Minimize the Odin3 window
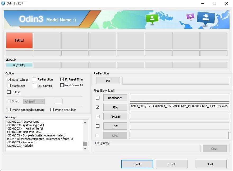Screen dimensions: 233x171 [203, 3]
